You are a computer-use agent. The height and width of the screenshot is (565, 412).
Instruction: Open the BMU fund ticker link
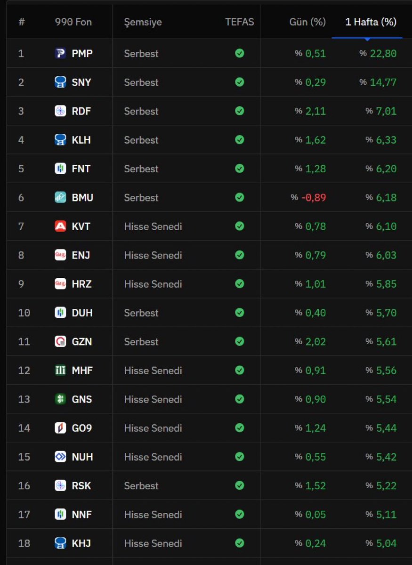click(x=82, y=197)
